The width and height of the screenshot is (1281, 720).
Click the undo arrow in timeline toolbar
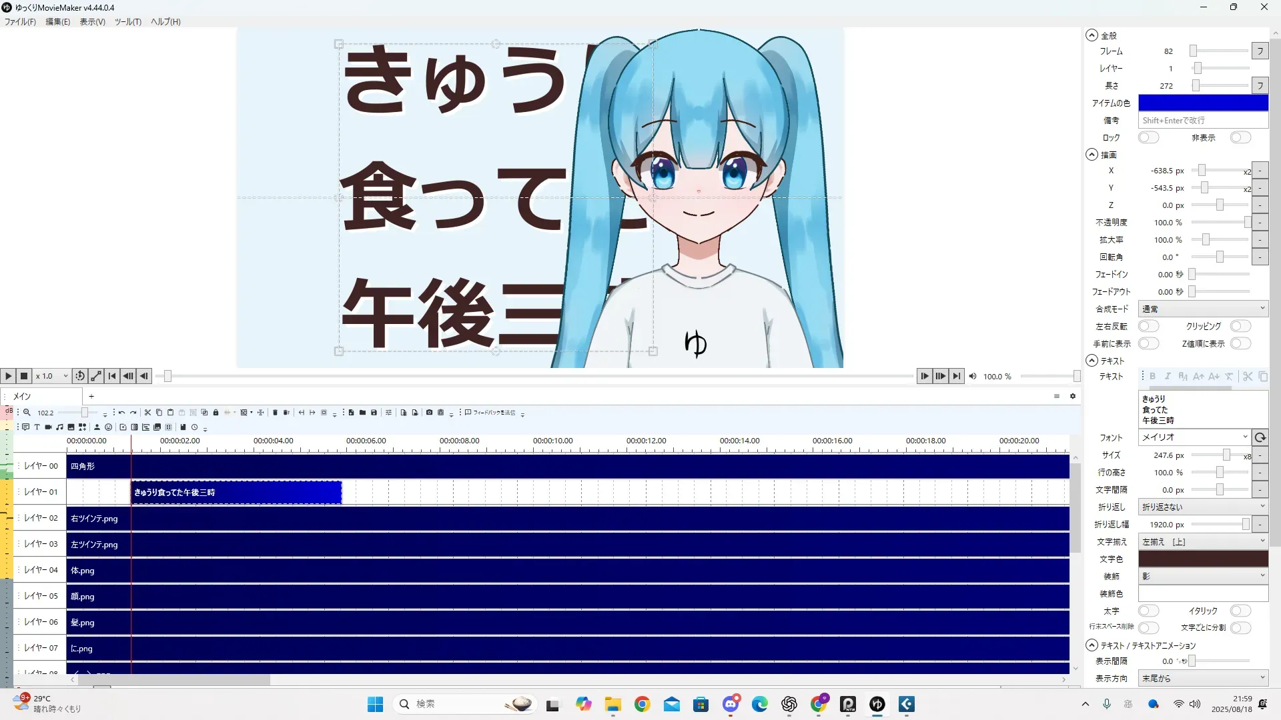[x=121, y=413]
